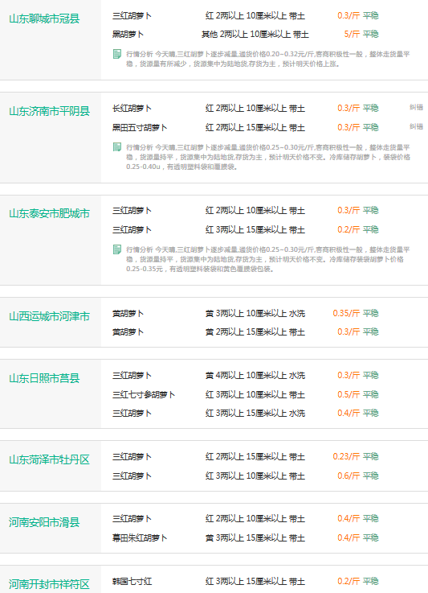The height and width of the screenshot is (593, 428).
Task: Open the 山东济南市平阴县 region link
Action: pos(49,111)
